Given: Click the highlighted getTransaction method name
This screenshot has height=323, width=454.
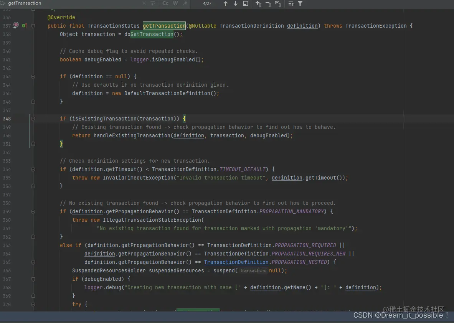Looking at the screenshot, I should (x=164, y=26).
